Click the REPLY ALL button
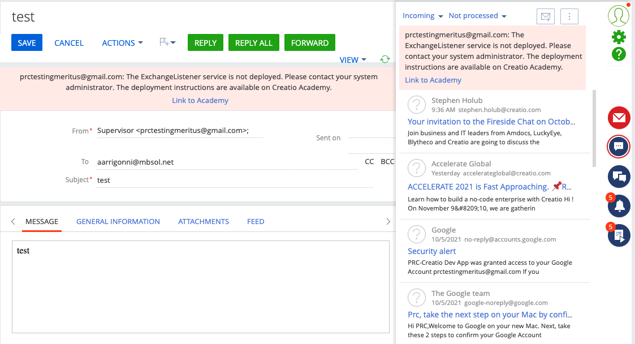The height and width of the screenshot is (344, 635). [x=253, y=42]
